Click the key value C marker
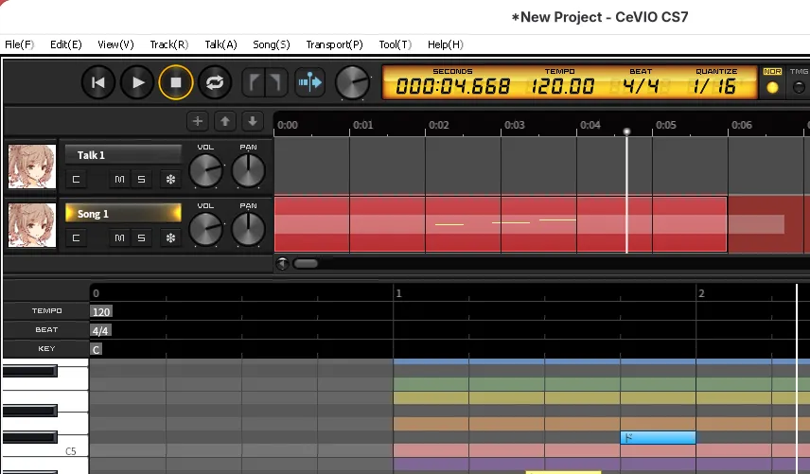The width and height of the screenshot is (810, 474). tap(97, 349)
